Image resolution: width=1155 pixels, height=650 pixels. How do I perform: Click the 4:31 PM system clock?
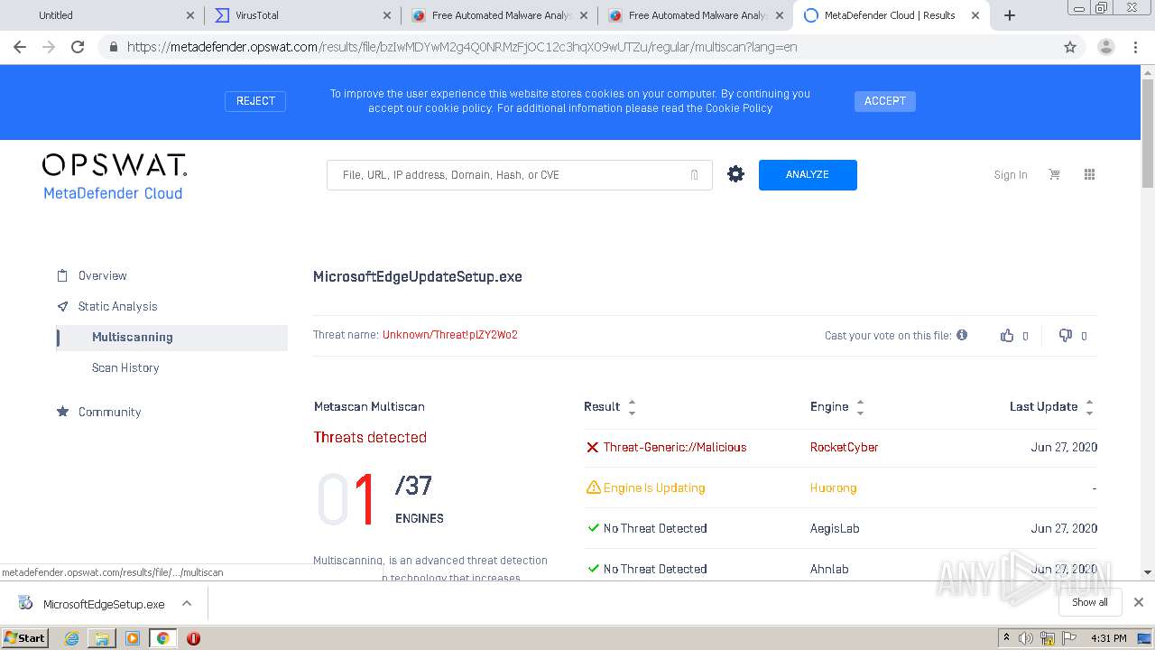click(x=1108, y=638)
